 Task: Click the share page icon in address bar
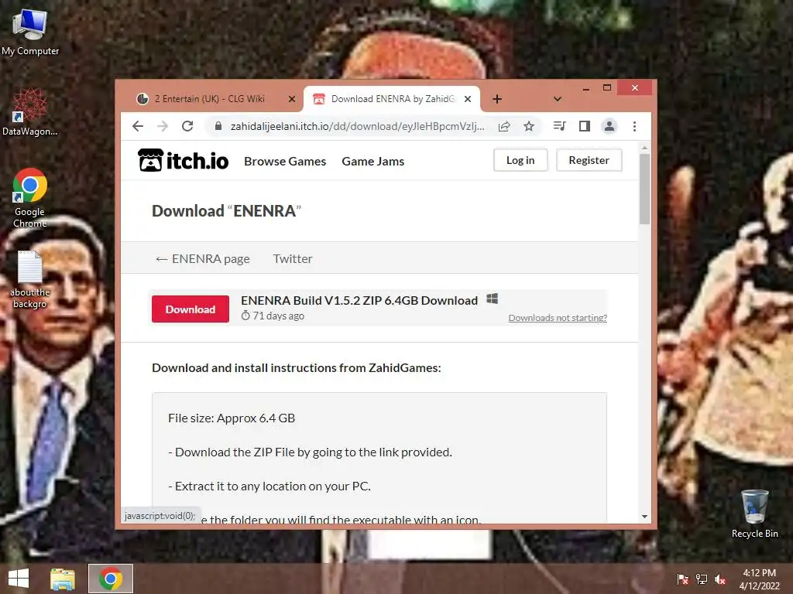[x=503, y=126]
